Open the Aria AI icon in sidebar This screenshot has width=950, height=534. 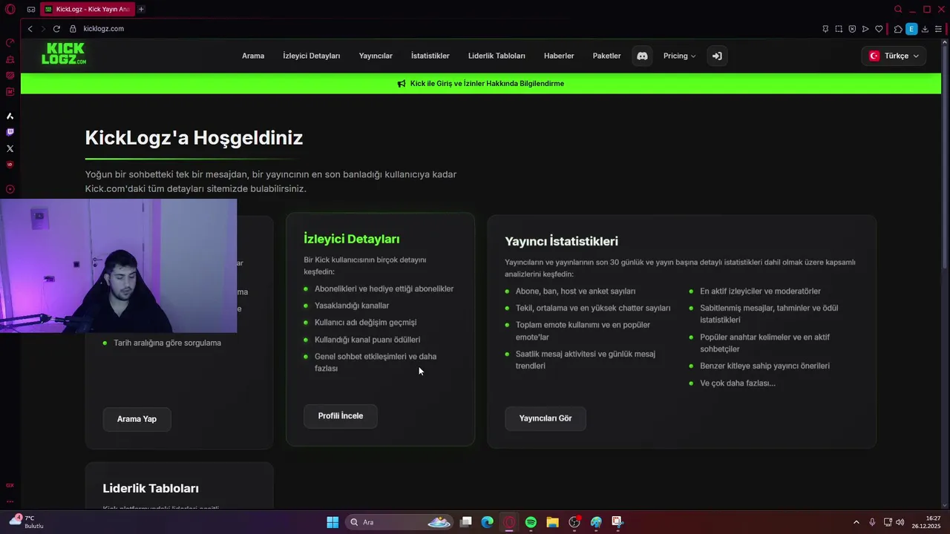point(10,116)
